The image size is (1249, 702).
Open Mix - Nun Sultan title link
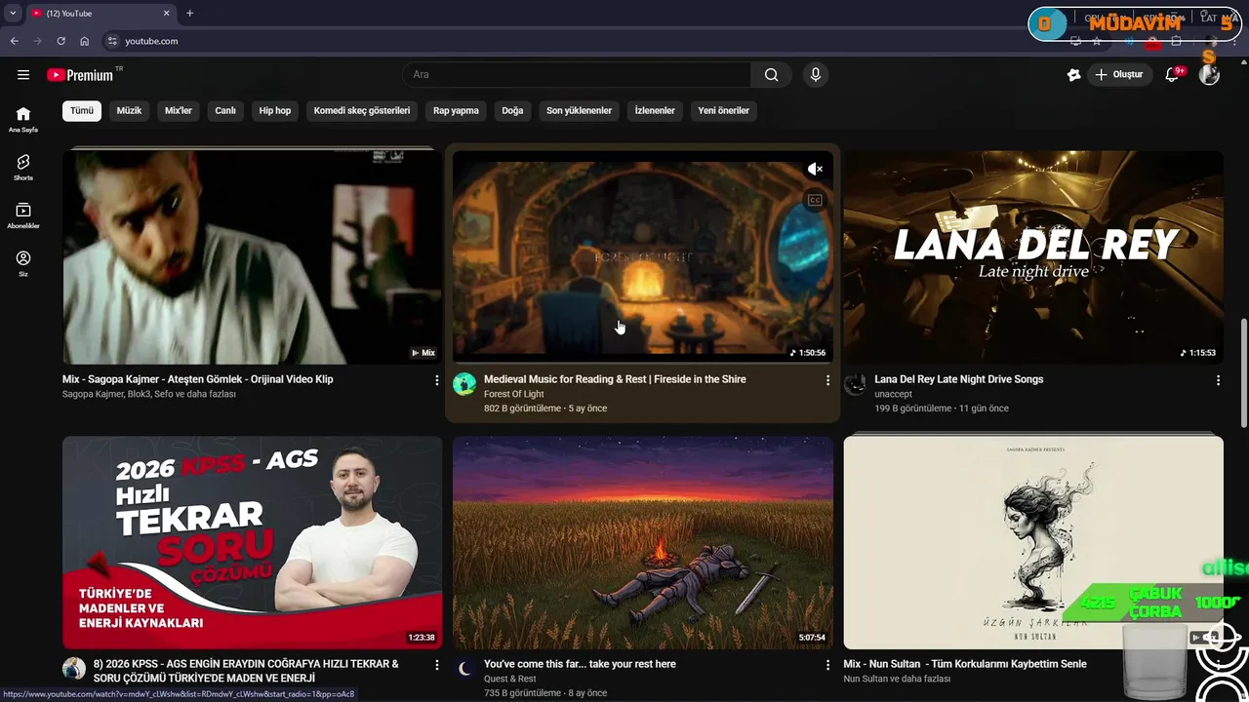pos(965,664)
